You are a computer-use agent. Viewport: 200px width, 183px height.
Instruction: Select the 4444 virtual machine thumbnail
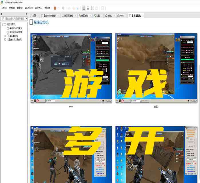71,68
